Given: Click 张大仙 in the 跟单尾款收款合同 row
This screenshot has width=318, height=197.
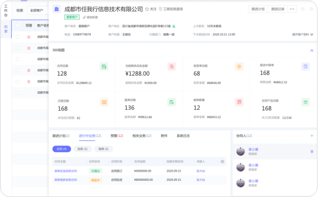Looking at the screenshot, I should click(200, 180).
